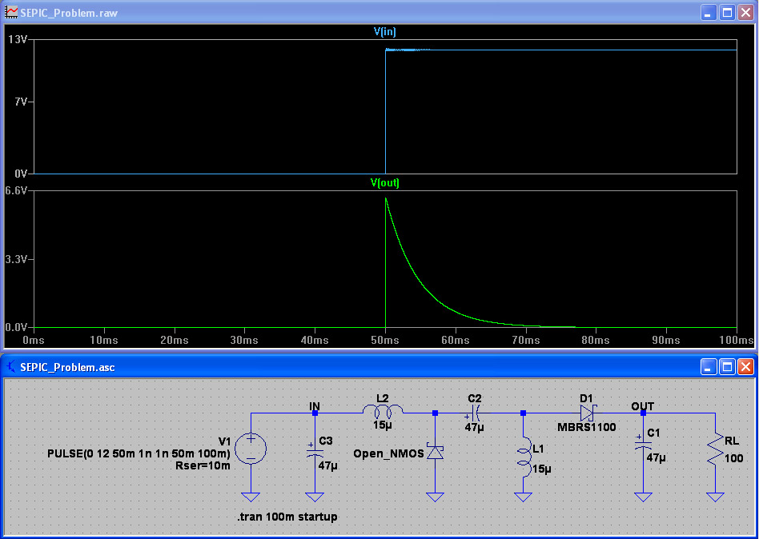Click the 15µ value beside L1
This screenshot has width=759, height=539.
[x=542, y=469]
